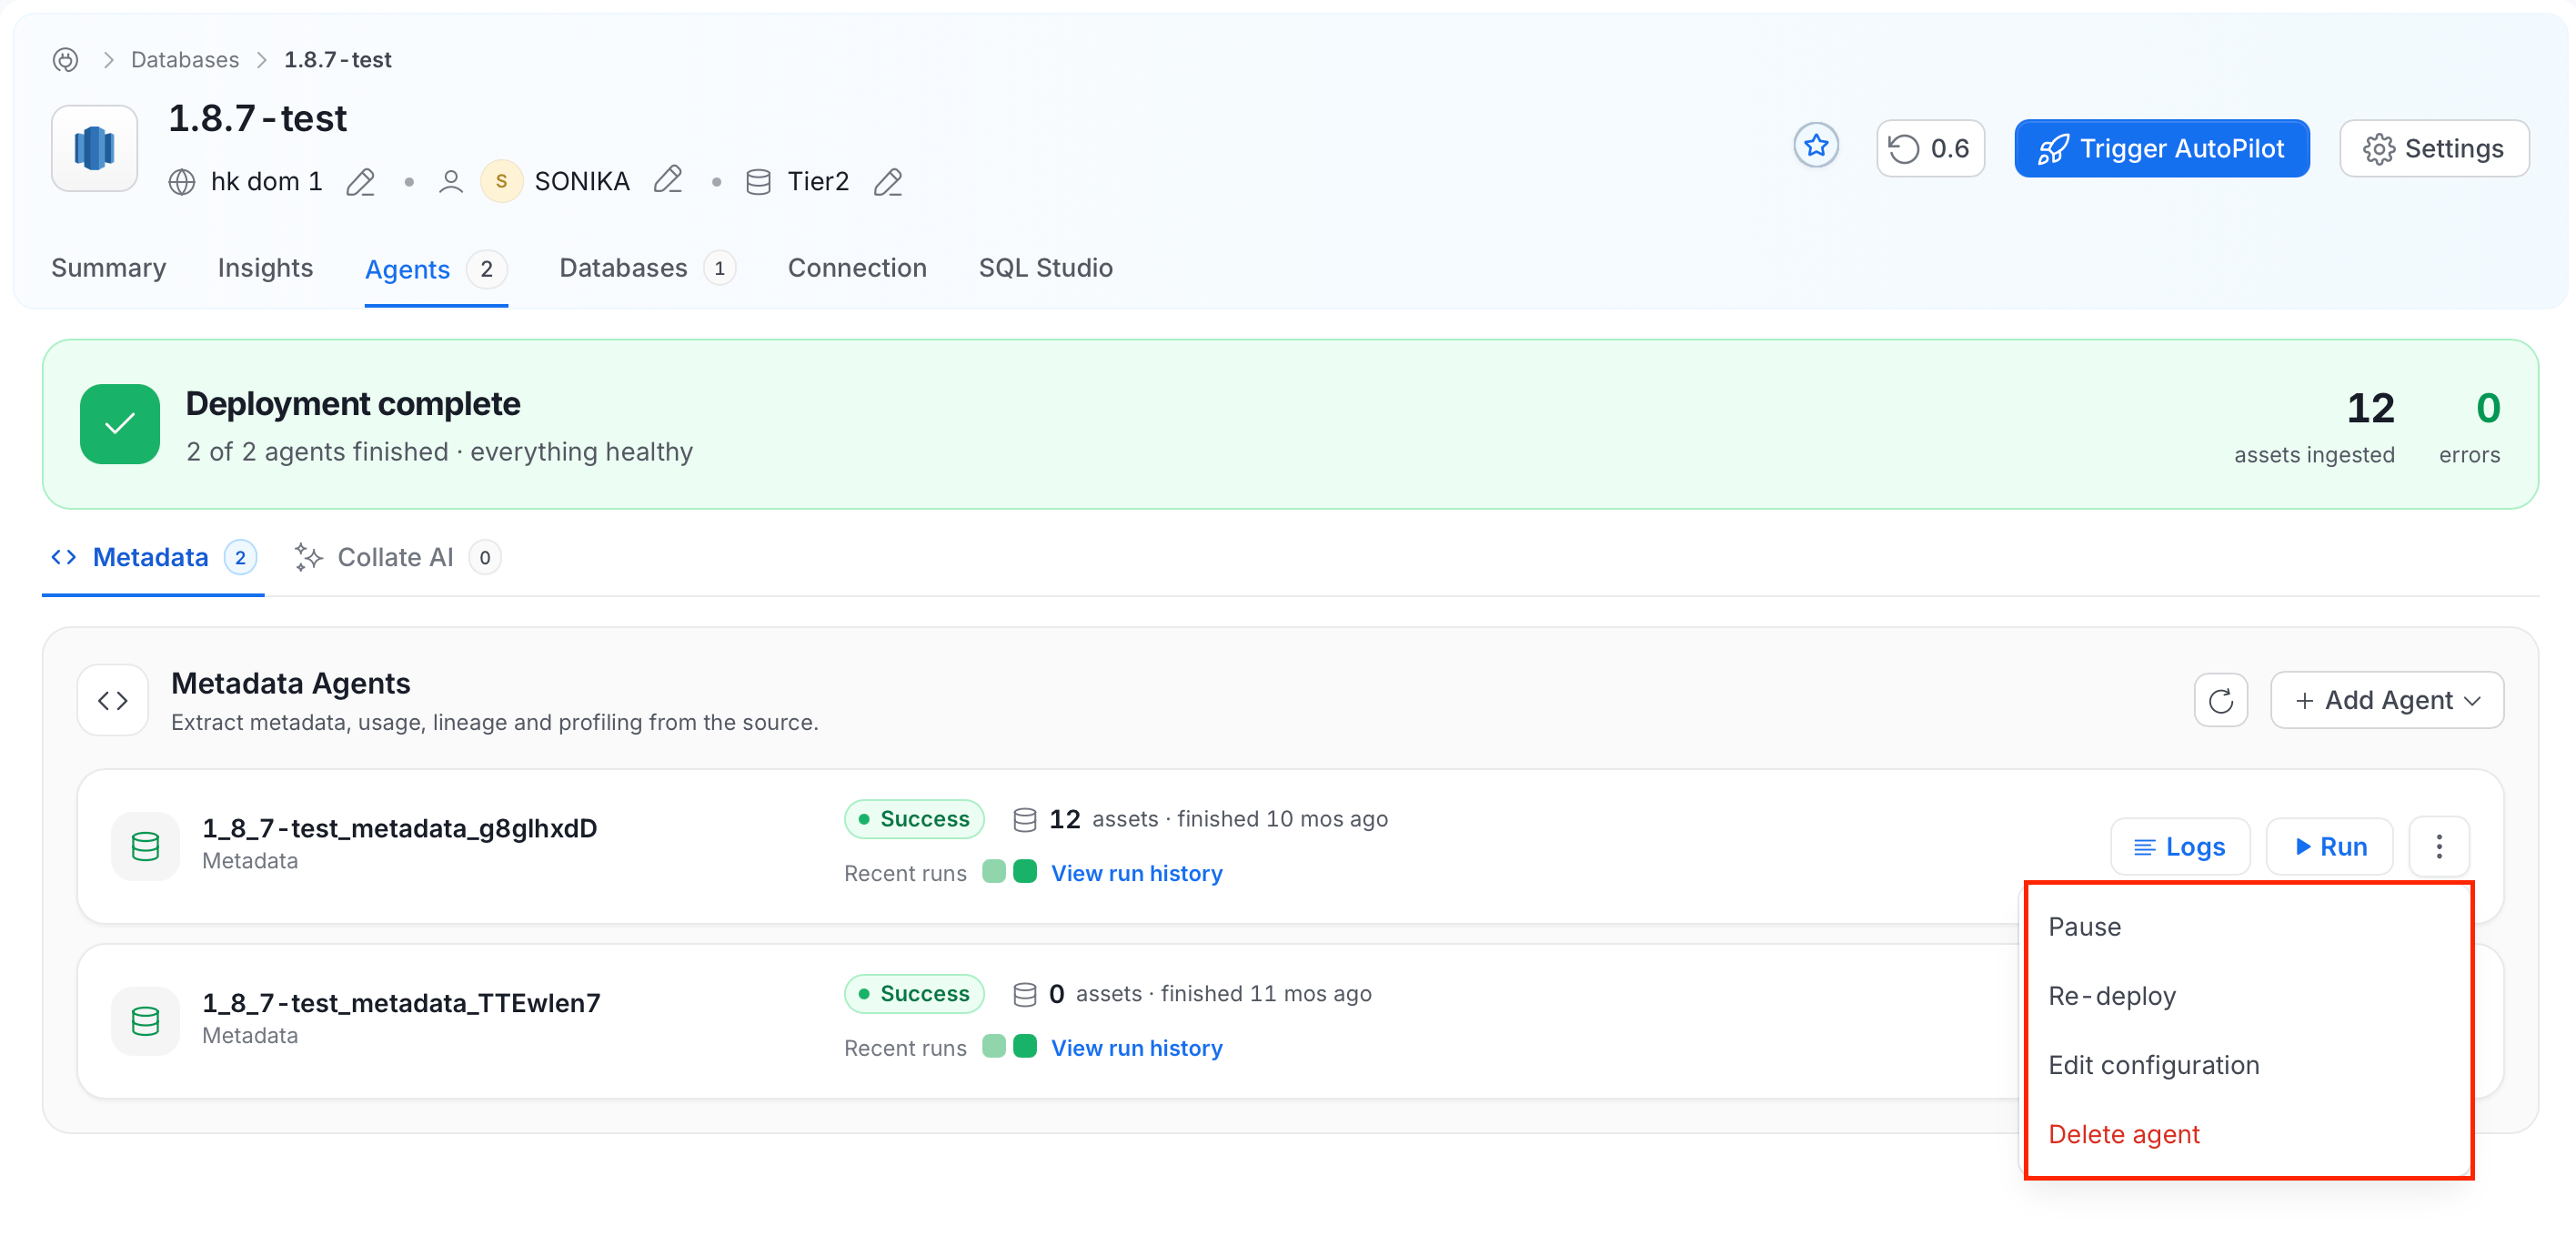Click the home icon in the breadcrumb
This screenshot has height=1247, width=2576.
coord(66,60)
